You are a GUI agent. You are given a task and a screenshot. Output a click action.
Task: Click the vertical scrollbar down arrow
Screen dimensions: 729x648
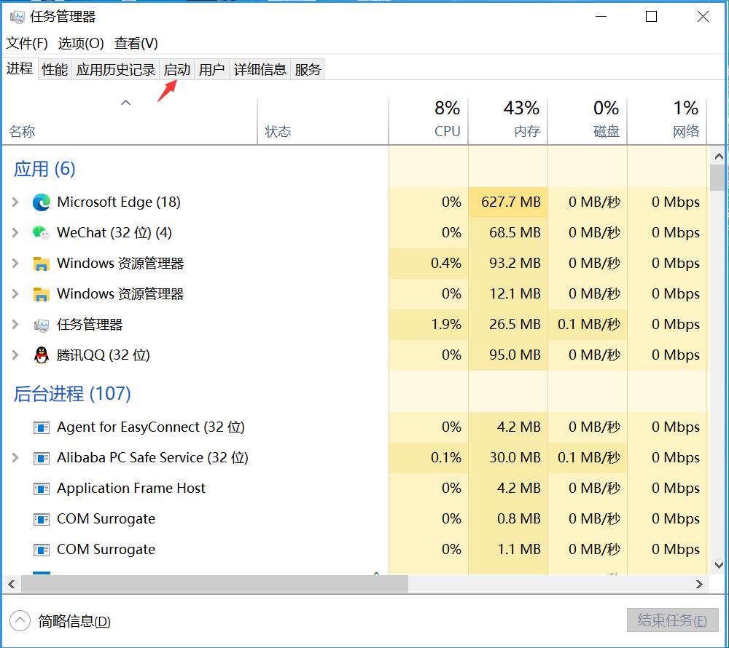click(718, 564)
